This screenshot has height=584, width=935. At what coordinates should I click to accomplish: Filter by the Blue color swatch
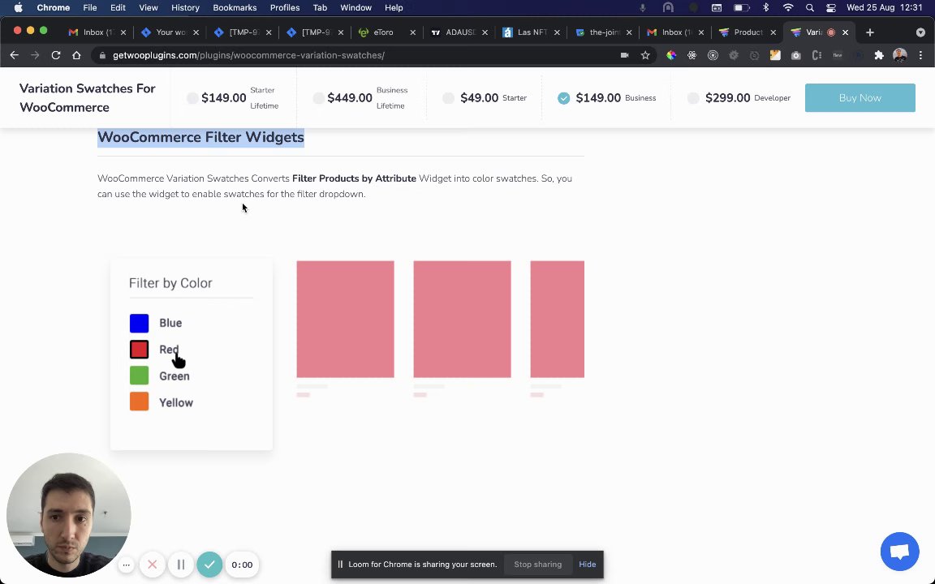139,323
